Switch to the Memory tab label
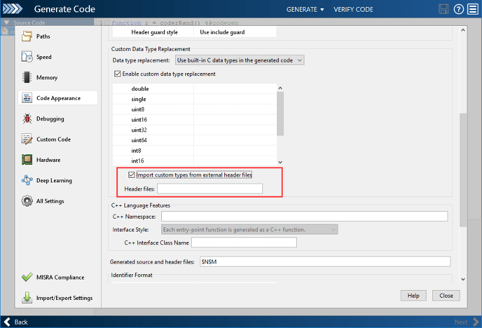Viewport: 482px width, 328px height. click(47, 78)
